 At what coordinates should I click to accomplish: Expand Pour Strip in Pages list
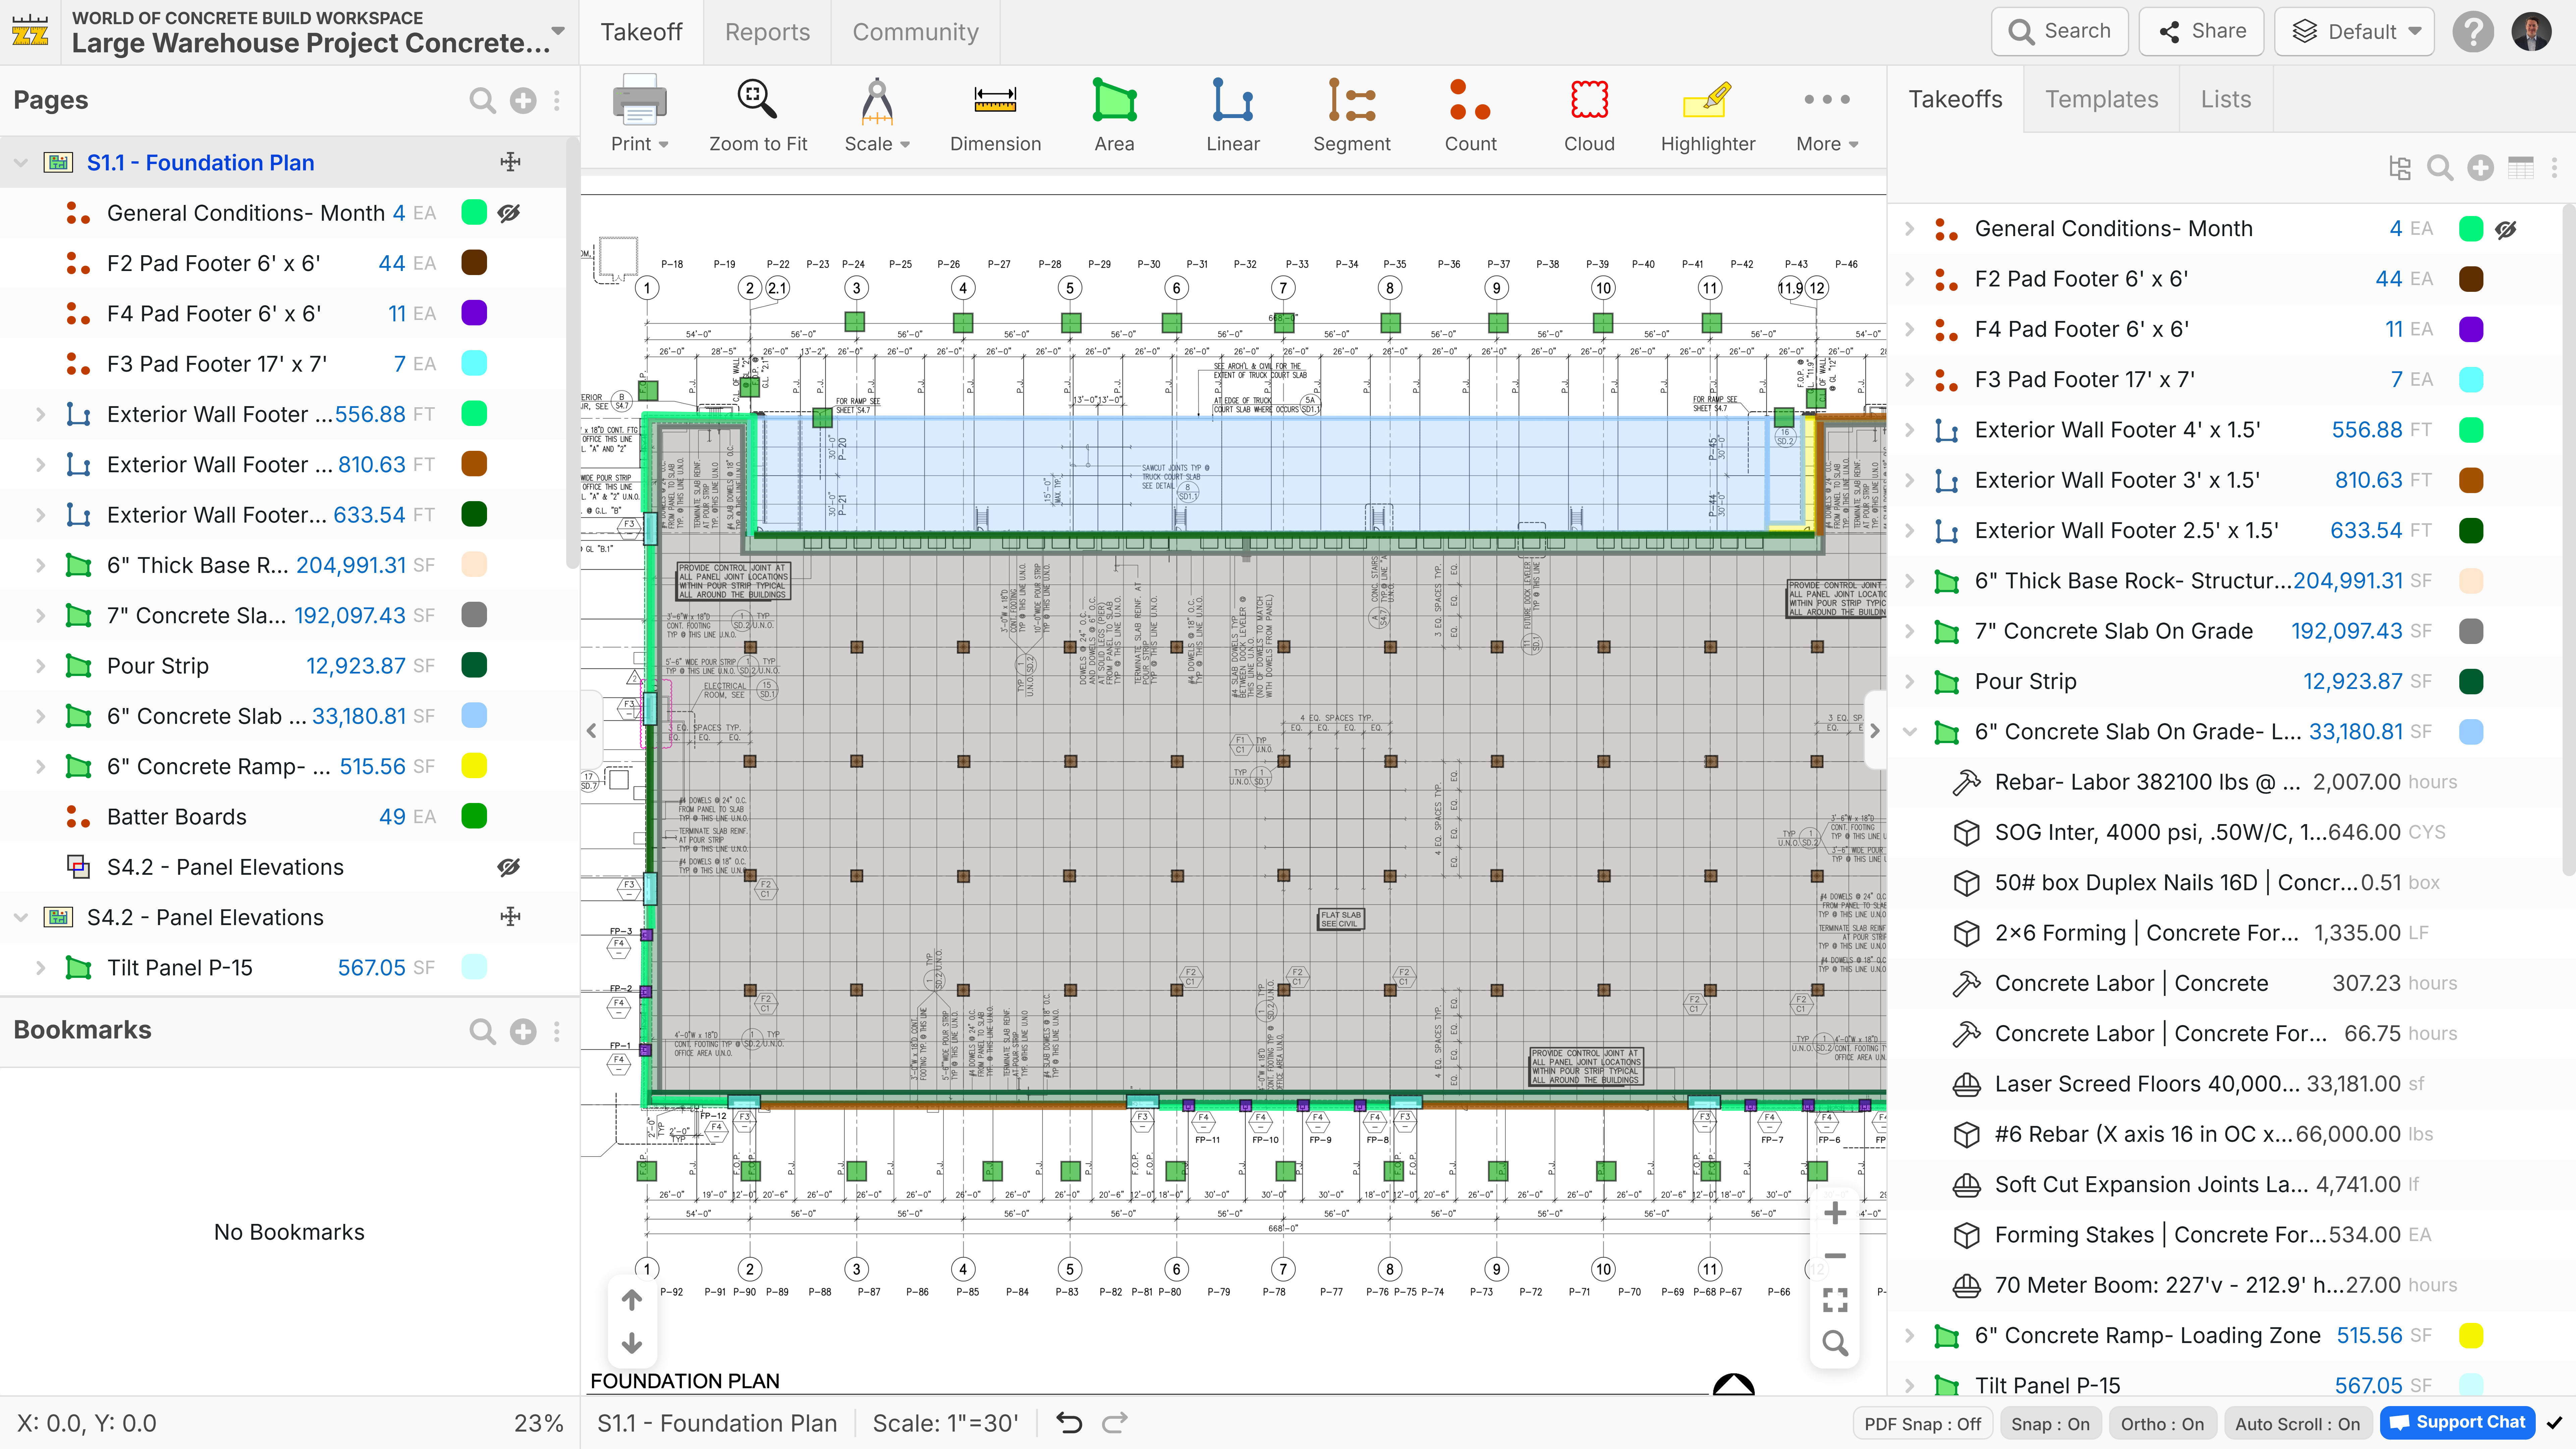pos(41,666)
